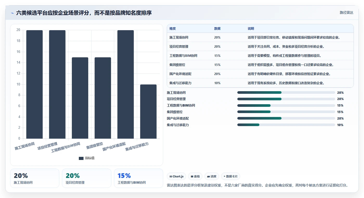364x198 pixels.
Task: Select the 数据卡片 tag chip
Action: [x=231, y=176]
